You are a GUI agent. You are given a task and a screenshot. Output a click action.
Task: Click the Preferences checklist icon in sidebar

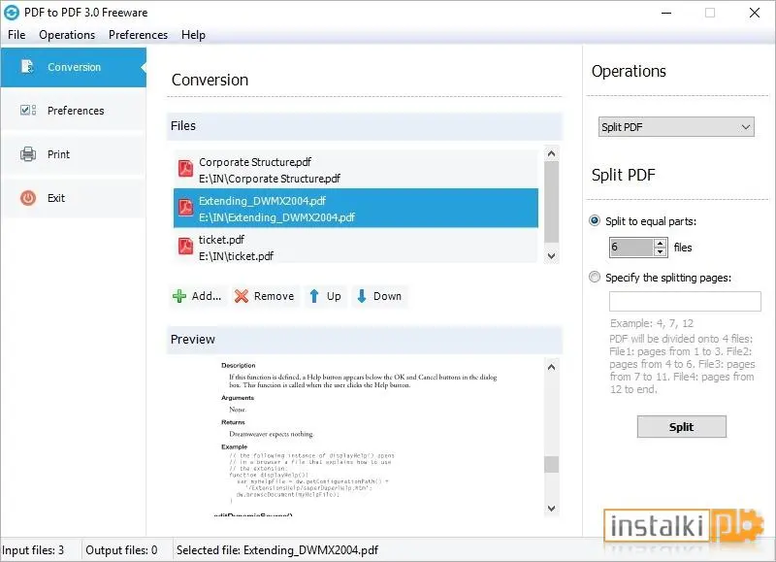tap(28, 110)
